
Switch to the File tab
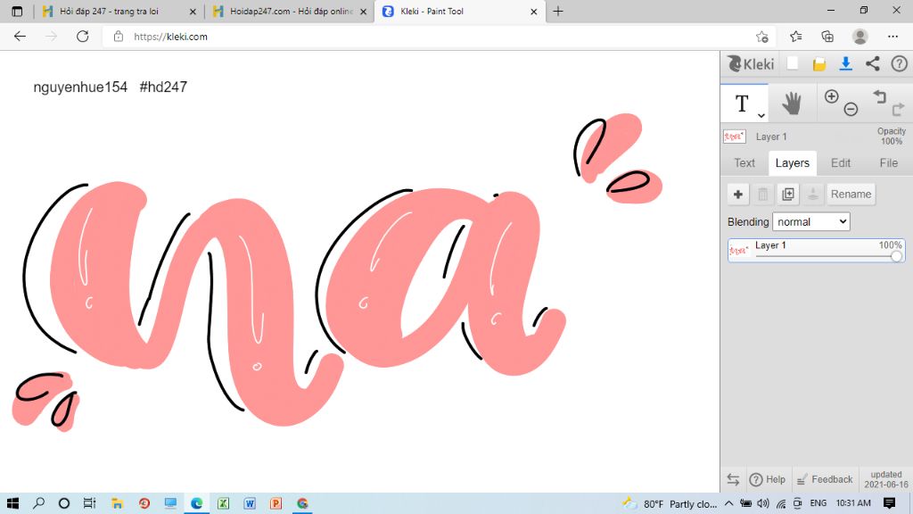pyautogui.click(x=888, y=163)
